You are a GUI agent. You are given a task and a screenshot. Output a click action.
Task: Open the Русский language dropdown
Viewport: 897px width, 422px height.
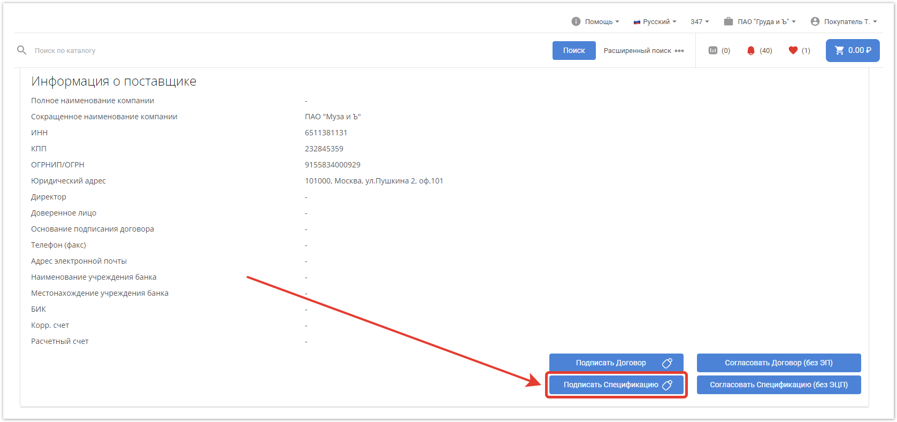[656, 22]
